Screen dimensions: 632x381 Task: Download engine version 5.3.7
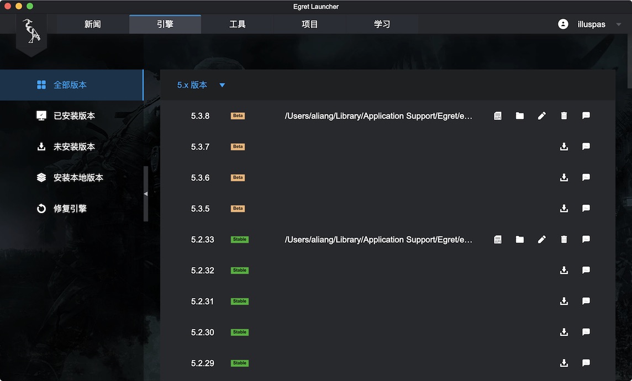pos(564,146)
